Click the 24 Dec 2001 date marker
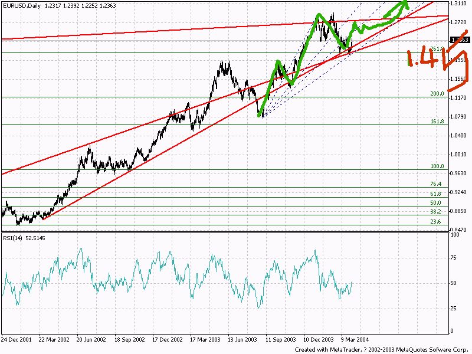 (x=17, y=340)
